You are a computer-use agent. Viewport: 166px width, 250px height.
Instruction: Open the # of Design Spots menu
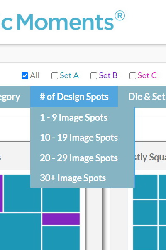(x=74, y=97)
